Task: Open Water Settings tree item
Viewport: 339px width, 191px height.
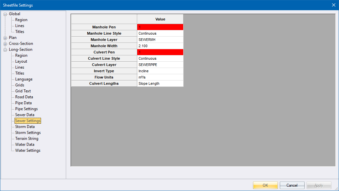Action: pyautogui.click(x=27, y=150)
